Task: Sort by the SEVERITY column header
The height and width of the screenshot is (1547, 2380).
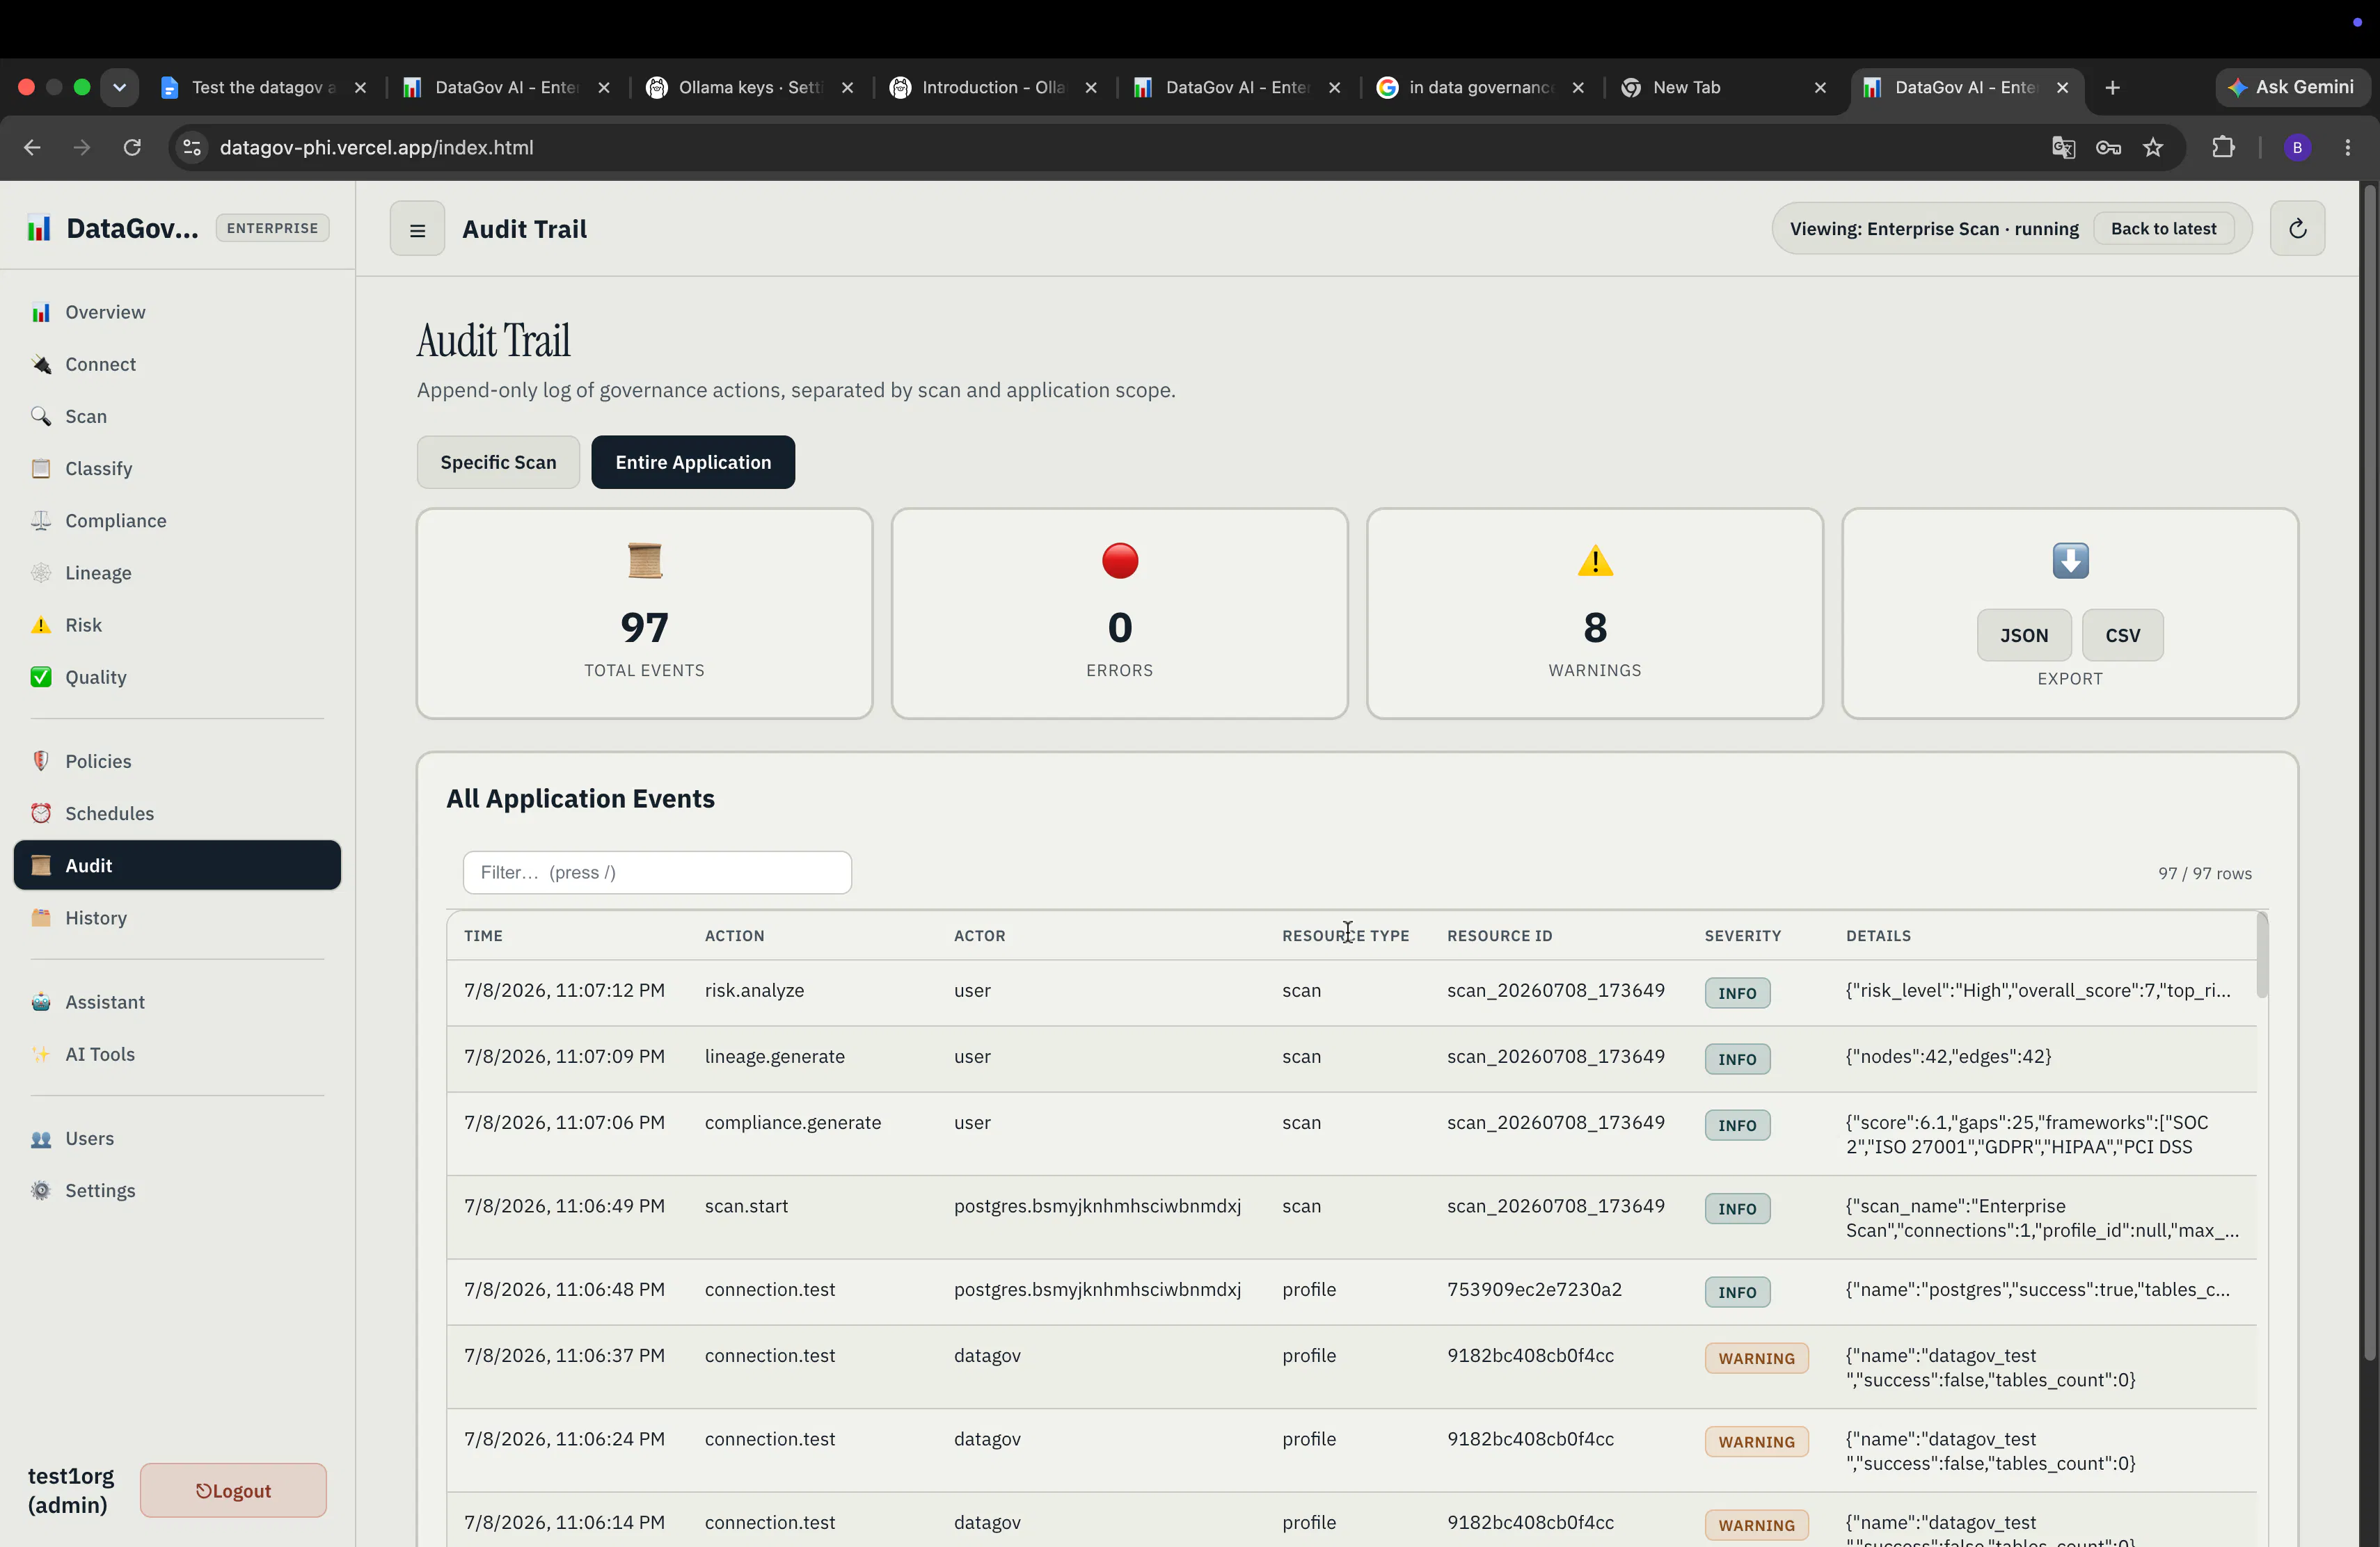Action: point(1742,936)
